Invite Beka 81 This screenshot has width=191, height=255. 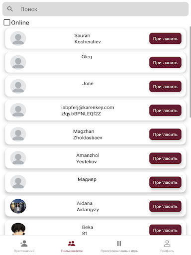coord(165,230)
